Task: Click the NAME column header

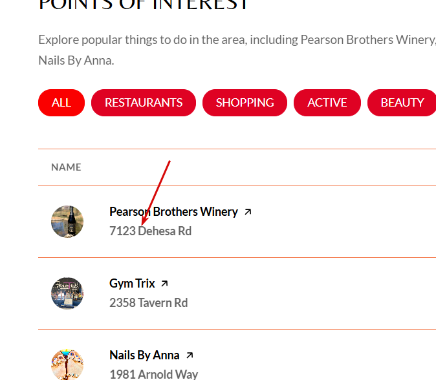Action: click(x=66, y=167)
